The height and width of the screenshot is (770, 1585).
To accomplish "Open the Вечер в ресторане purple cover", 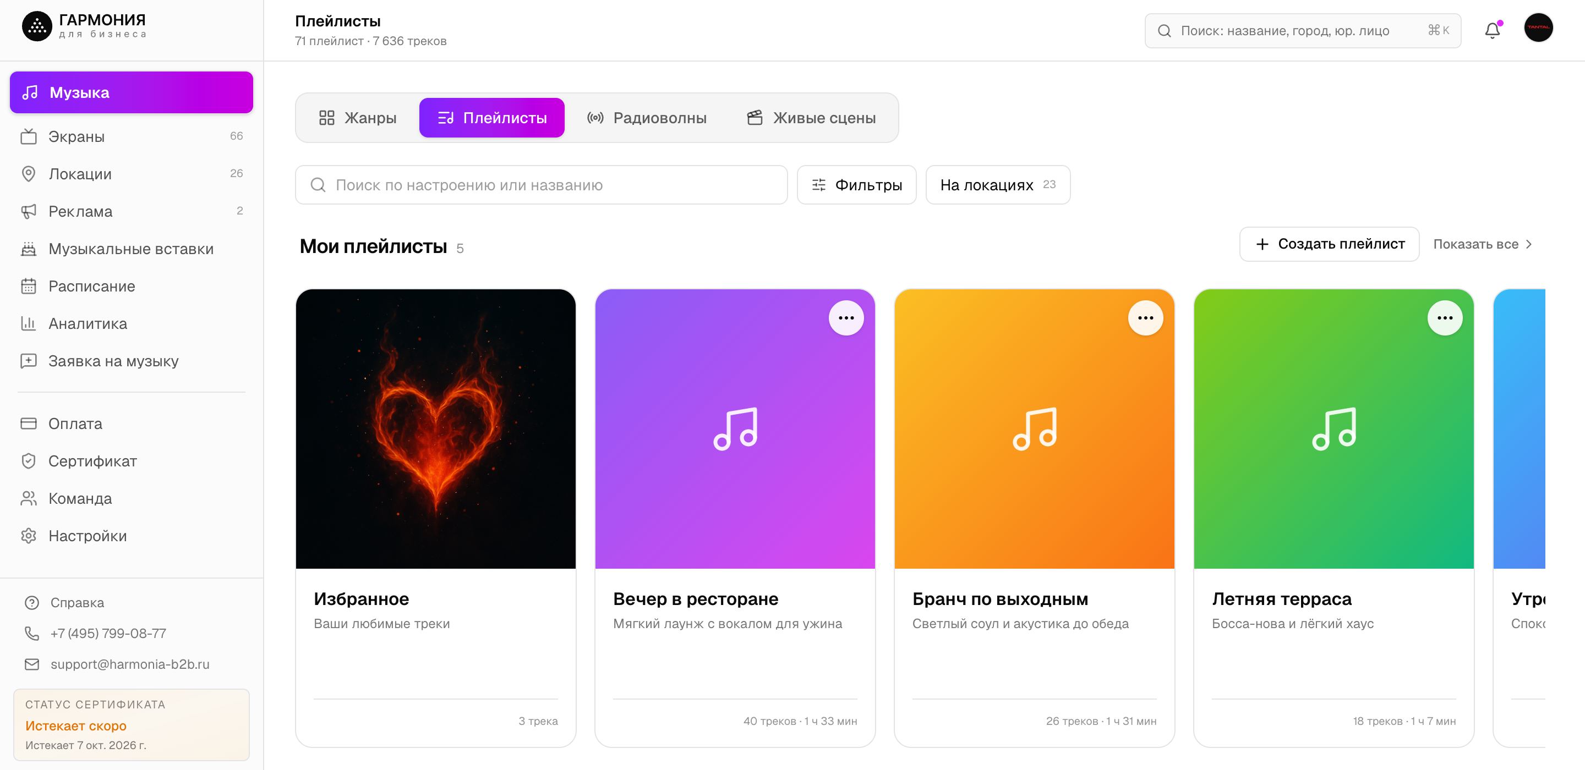I will [x=735, y=428].
